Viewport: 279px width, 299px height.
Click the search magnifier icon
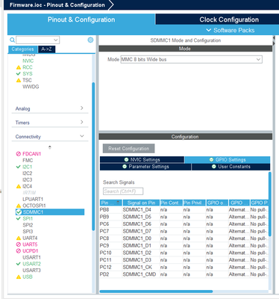pos(12,40)
